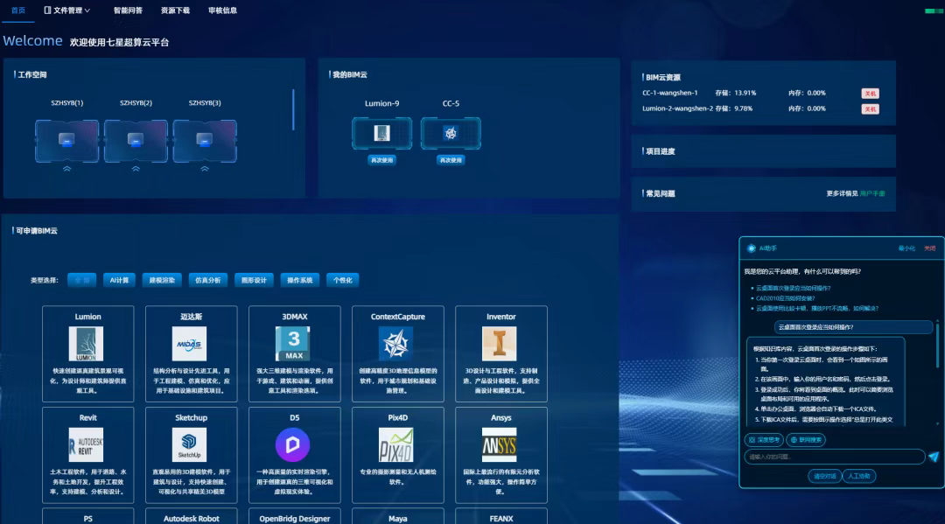Send message with paper plane icon
This screenshot has width=945, height=524.
[x=934, y=457]
